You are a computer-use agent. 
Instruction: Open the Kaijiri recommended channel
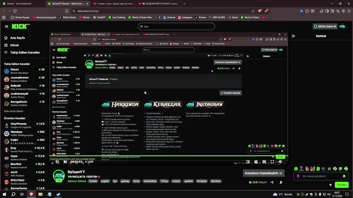pos(24,141)
